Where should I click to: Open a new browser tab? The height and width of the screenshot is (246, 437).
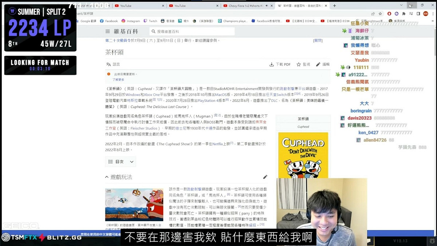point(335,6)
